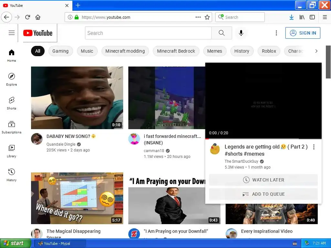Image resolution: width=331 pixels, height=248 pixels.
Task: Open YouTube settings three-dot menu
Action: [x=276, y=33]
